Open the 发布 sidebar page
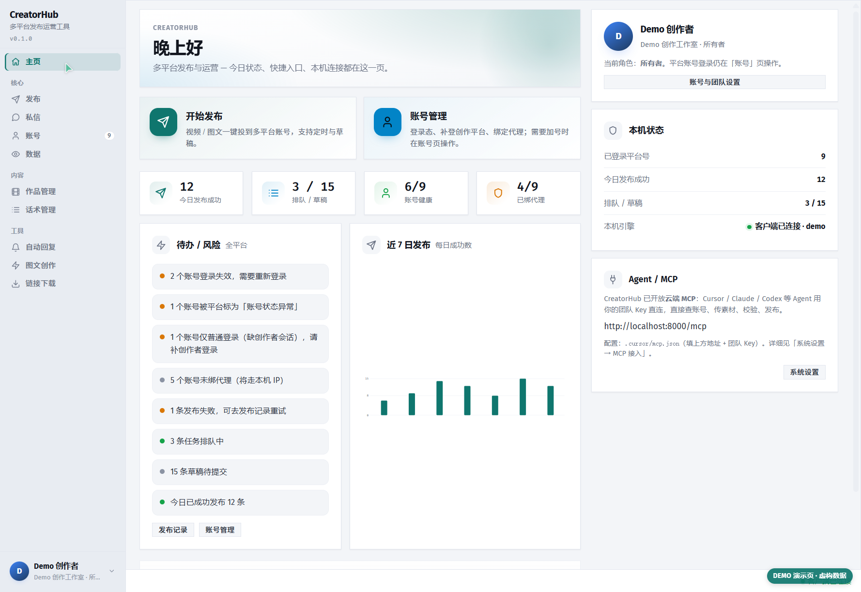This screenshot has width=861, height=592. 63,99
